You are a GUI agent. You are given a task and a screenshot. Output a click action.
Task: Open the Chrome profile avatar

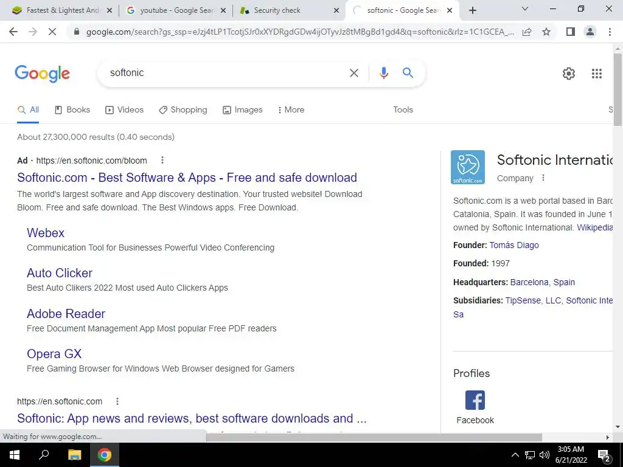pyautogui.click(x=590, y=32)
